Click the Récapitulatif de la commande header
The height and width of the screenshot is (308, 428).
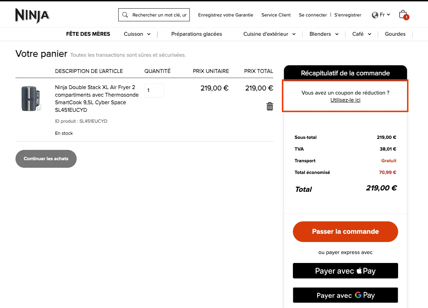[x=345, y=73]
